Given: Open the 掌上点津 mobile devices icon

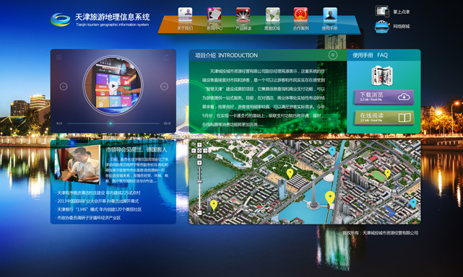Looking at the screenshot, I should point(382,12).
